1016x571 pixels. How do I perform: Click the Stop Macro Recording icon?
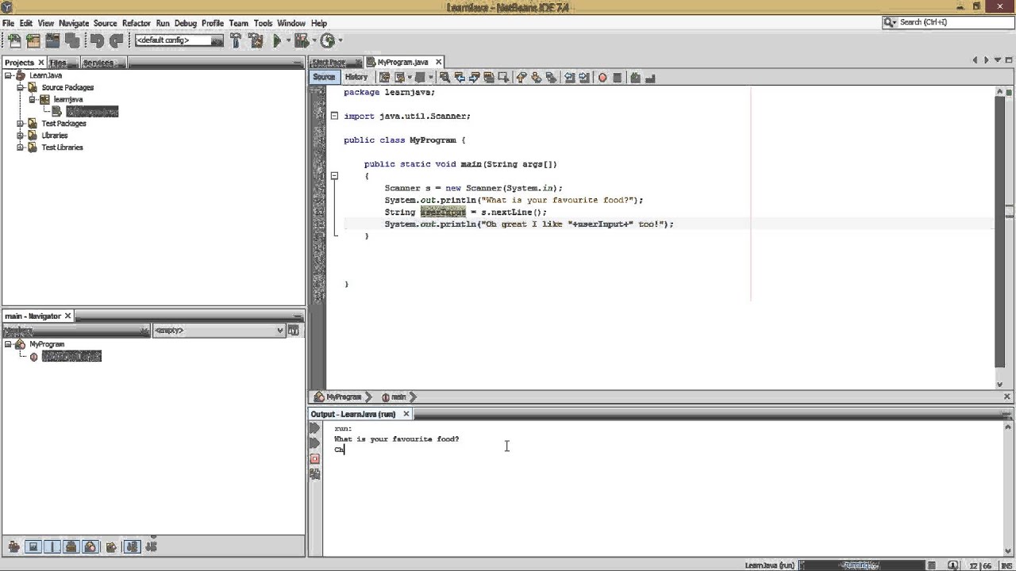pos(617,77)
